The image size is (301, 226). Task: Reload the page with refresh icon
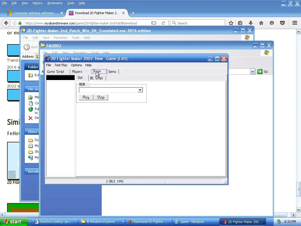click(x=163, y=23)
